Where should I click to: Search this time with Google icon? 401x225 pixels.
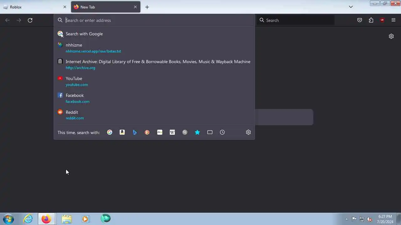pos(110,132)
